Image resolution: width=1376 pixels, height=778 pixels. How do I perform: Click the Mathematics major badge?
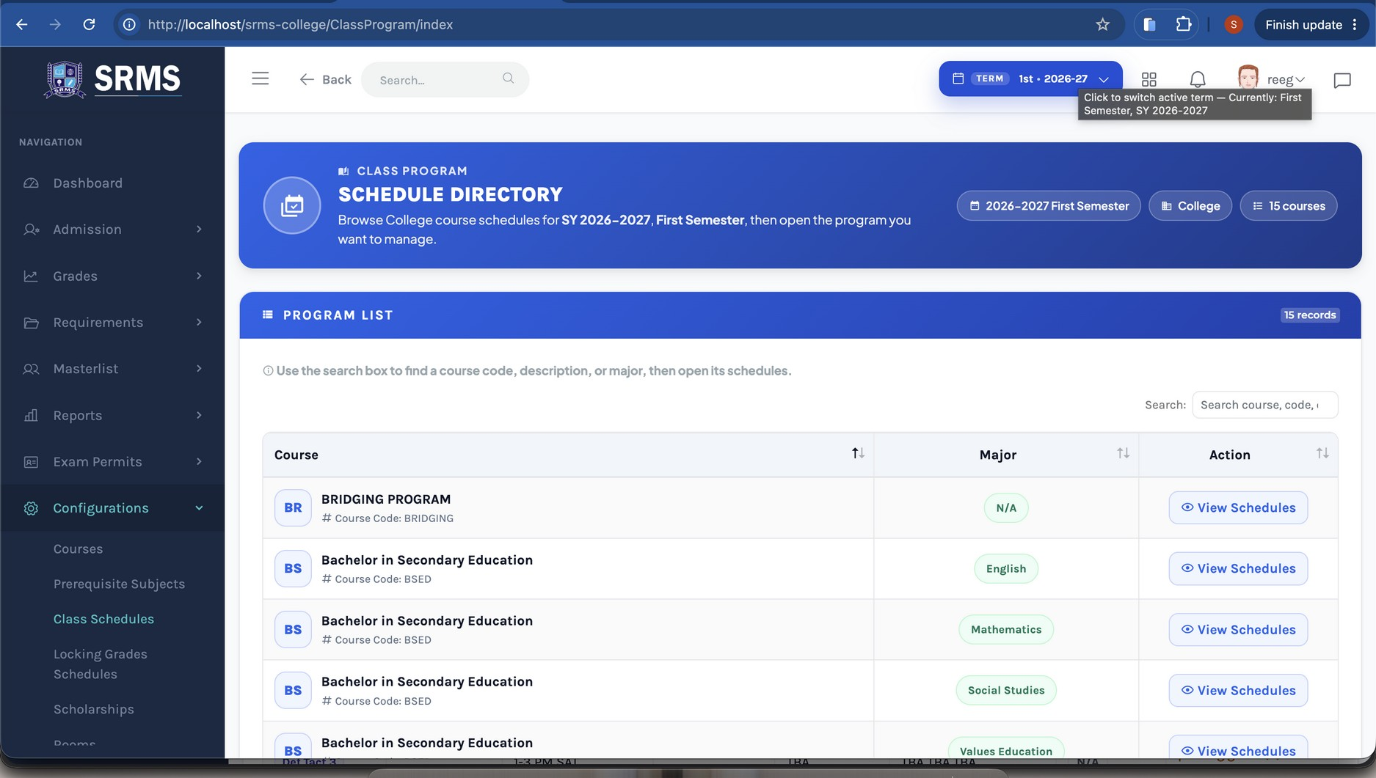point(1006,629)
